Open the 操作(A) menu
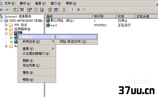The image size is (158, 97). pyautogui.click(x=25, y=3)
